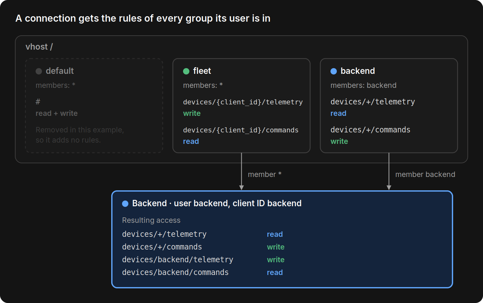Click "write" under backend group's commands topic
The width and height of the screenshot is (483, 303).
pyautogui.click(x=339, y=141)
